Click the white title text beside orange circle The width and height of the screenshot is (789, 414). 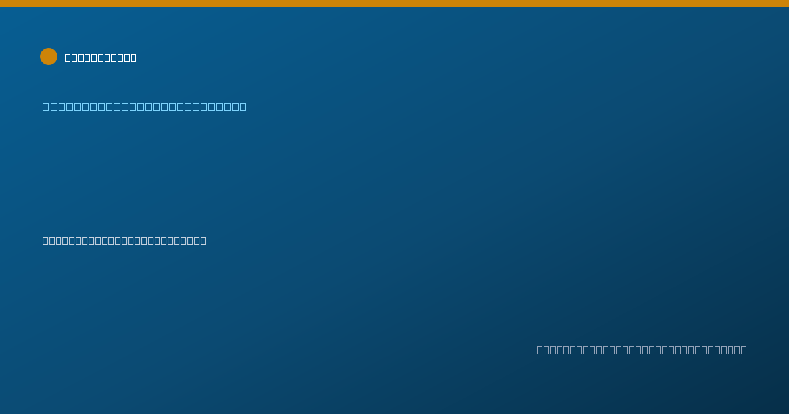[101, 57]
